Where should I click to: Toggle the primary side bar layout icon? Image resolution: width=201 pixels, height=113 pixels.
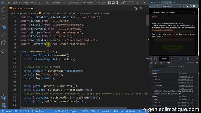pos(109,3)
